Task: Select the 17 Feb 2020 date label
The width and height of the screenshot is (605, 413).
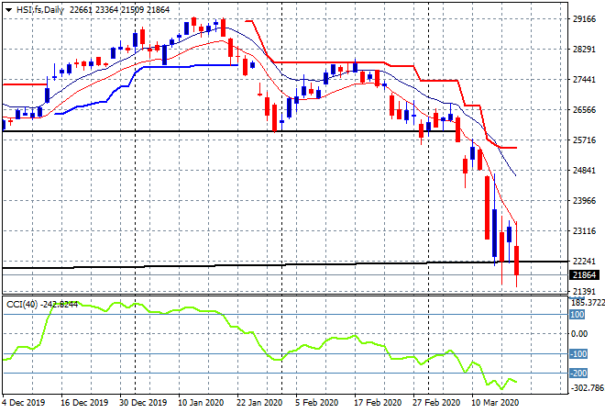Action: (378, 403)
